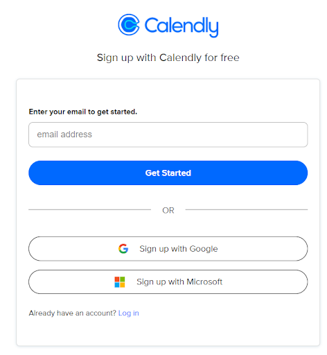327x355 pixels.
Task: Choose Sign up with Google
Action: pyautogui.click(x=168, y=249)
